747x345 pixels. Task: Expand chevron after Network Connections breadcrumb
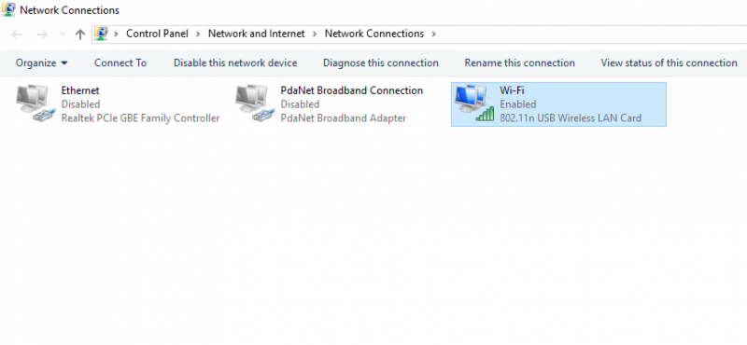coord(433,34)
